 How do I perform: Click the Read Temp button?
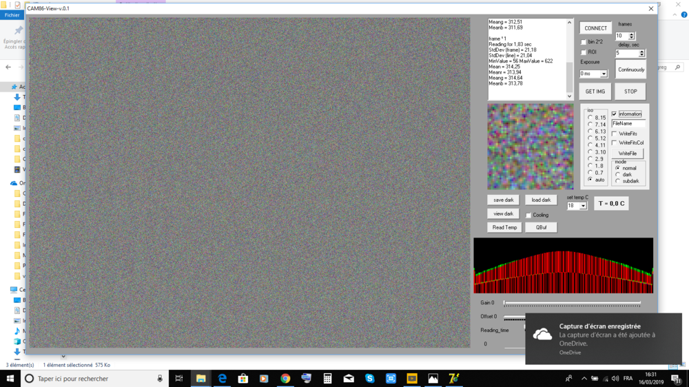coord(504,227)
